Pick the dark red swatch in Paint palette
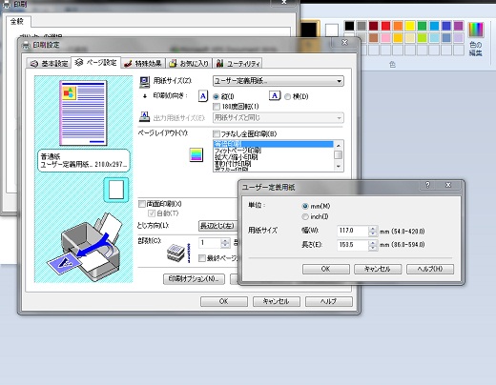 (x=374, y=26)
